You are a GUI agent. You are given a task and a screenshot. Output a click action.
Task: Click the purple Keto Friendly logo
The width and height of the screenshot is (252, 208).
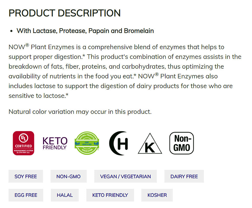coord(55,143)
